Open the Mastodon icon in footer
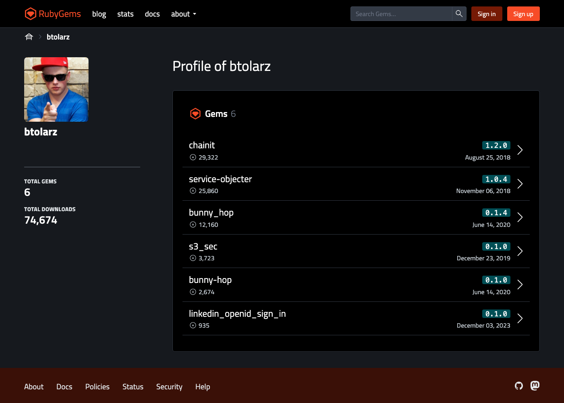564x403 pixels. [x=535, y=386]
